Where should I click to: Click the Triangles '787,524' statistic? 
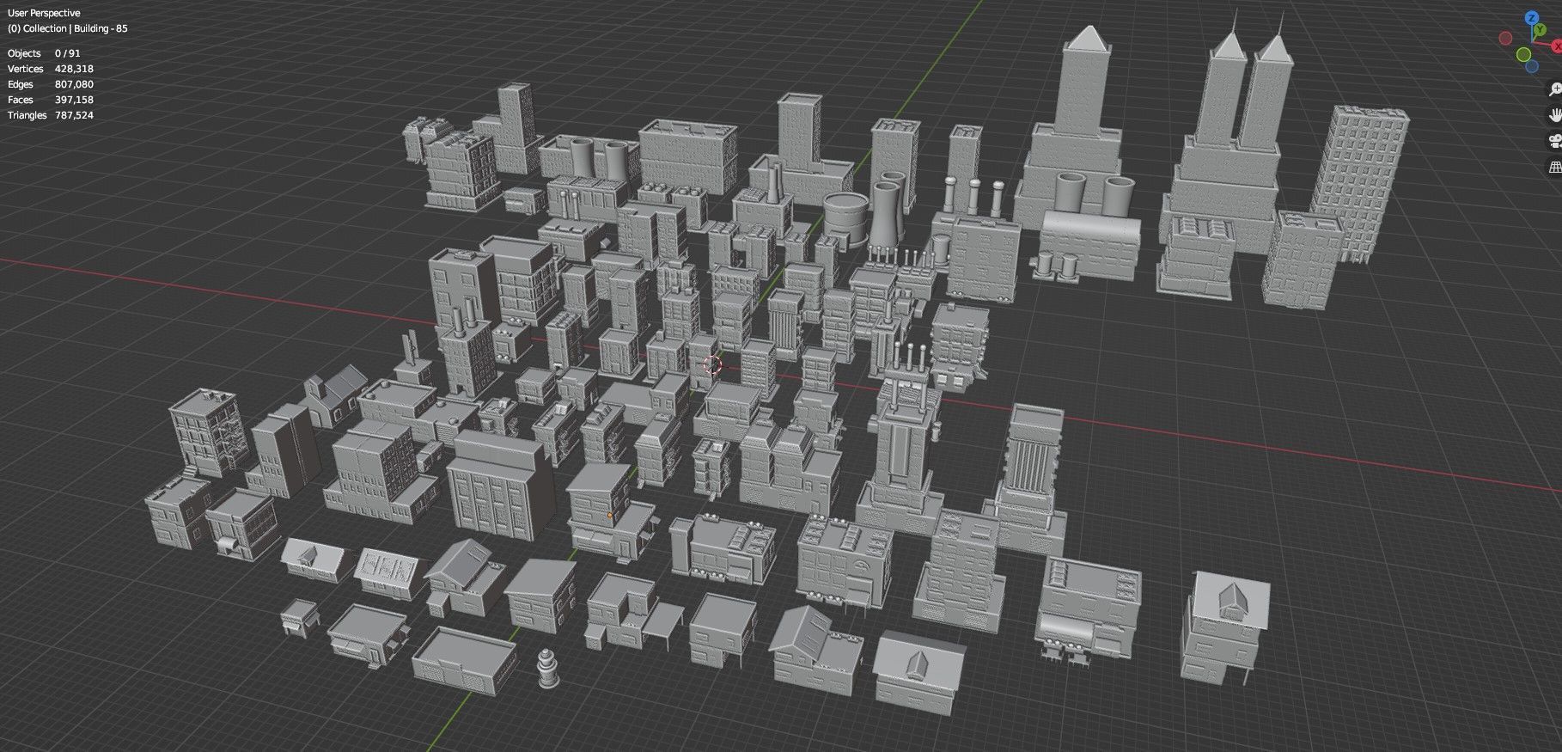click(75, 115)
